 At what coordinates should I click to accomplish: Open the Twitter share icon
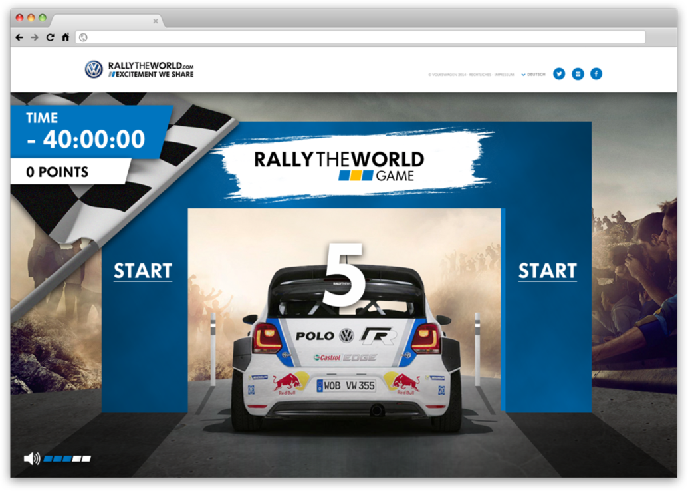click(559, 74)
